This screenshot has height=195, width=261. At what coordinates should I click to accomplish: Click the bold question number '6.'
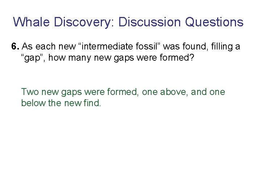tap(16, 47)
